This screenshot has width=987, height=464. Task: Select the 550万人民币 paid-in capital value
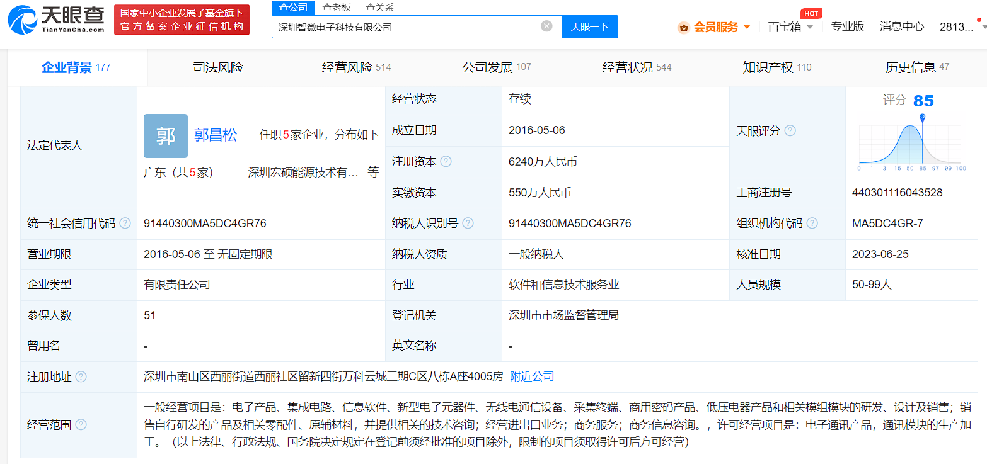click(x=540, y=193)
